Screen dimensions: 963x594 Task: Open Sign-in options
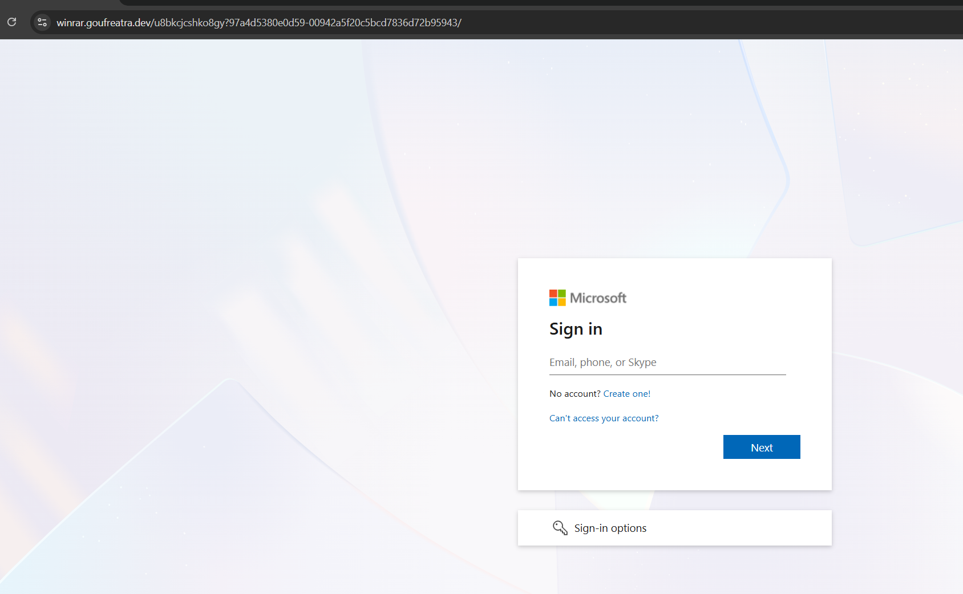click(675, 528)
